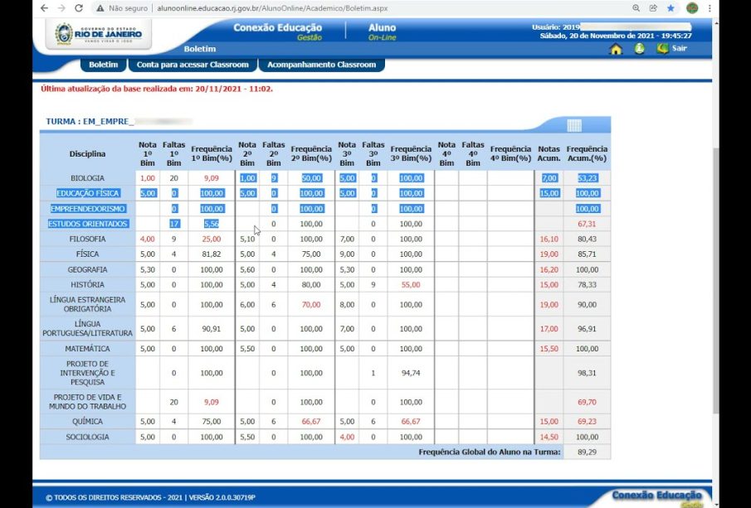This screenshot has height=508, width=751.
Task: Click the Sair logout link text
Action: click(x=680, y=48)
